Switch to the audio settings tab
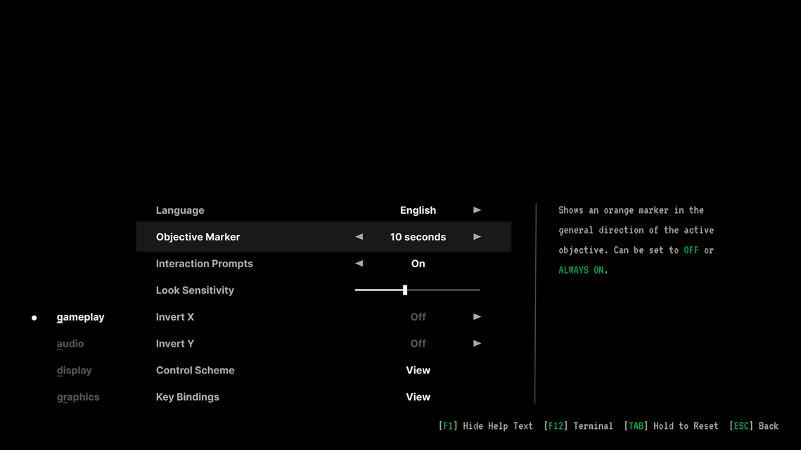 pos(70,344)
